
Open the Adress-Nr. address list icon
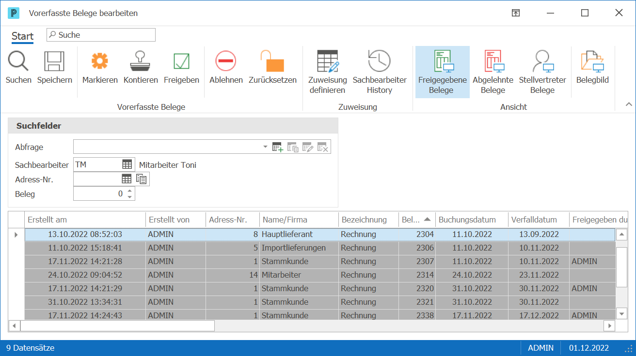[x=142, y=179]
